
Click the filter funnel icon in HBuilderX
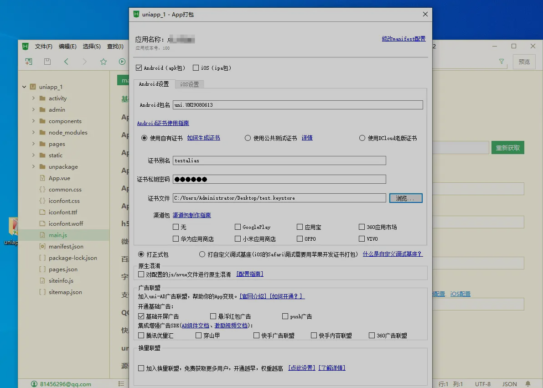pos(502,61)
